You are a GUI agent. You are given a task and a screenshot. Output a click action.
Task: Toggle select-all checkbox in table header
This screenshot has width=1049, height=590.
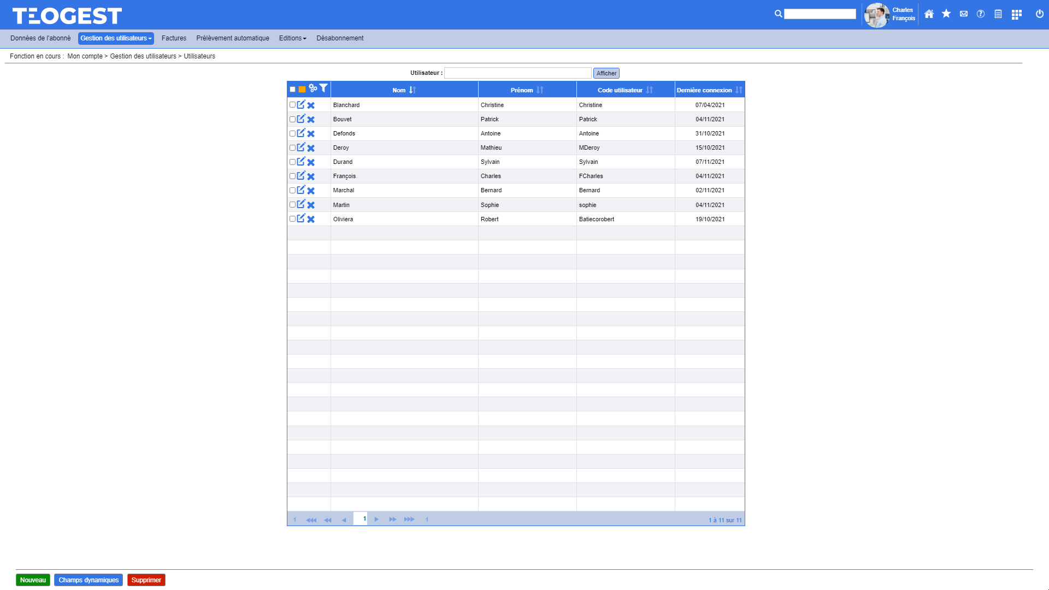tap(292, 89)
